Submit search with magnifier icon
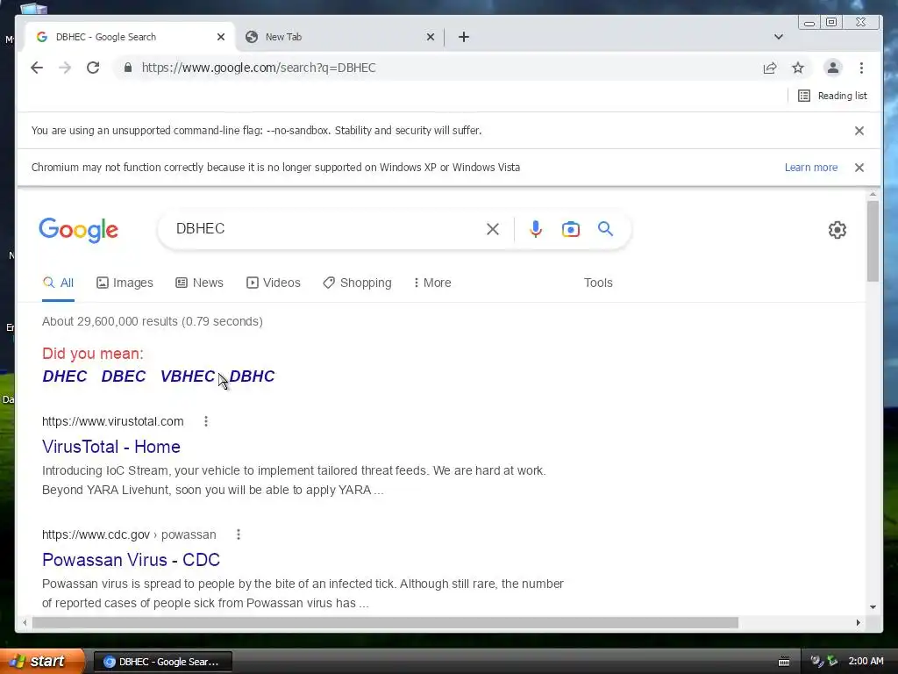This screenshot has height=674, width=898. point(605,229)
